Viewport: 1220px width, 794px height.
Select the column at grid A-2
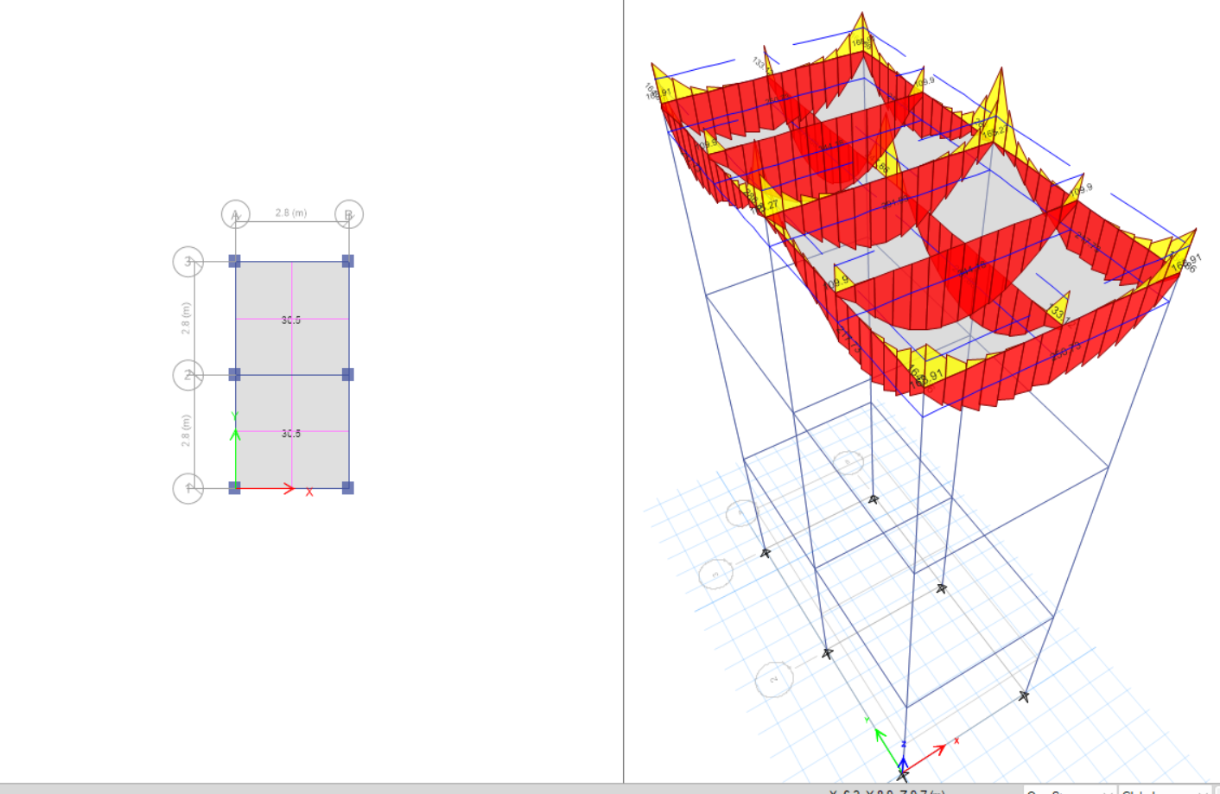coord(234,374)
